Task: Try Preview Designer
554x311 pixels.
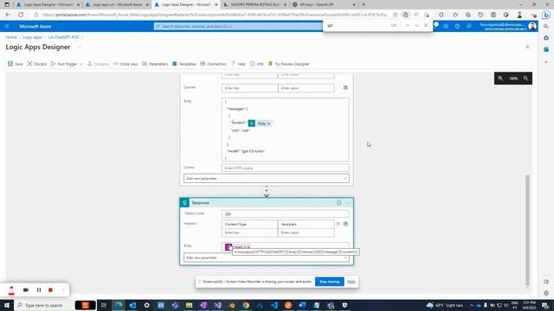Action: click(x=288, y=64)
